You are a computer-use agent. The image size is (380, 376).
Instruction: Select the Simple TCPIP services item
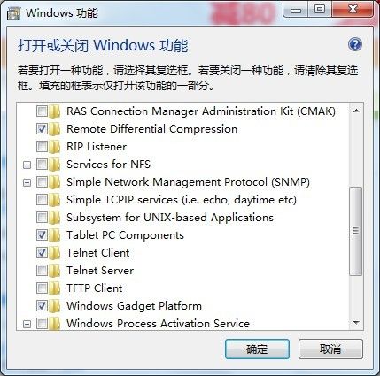coord(182,200)
